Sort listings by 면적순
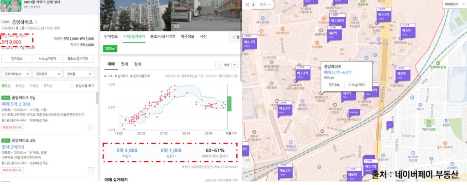 (x=48, y=86)
